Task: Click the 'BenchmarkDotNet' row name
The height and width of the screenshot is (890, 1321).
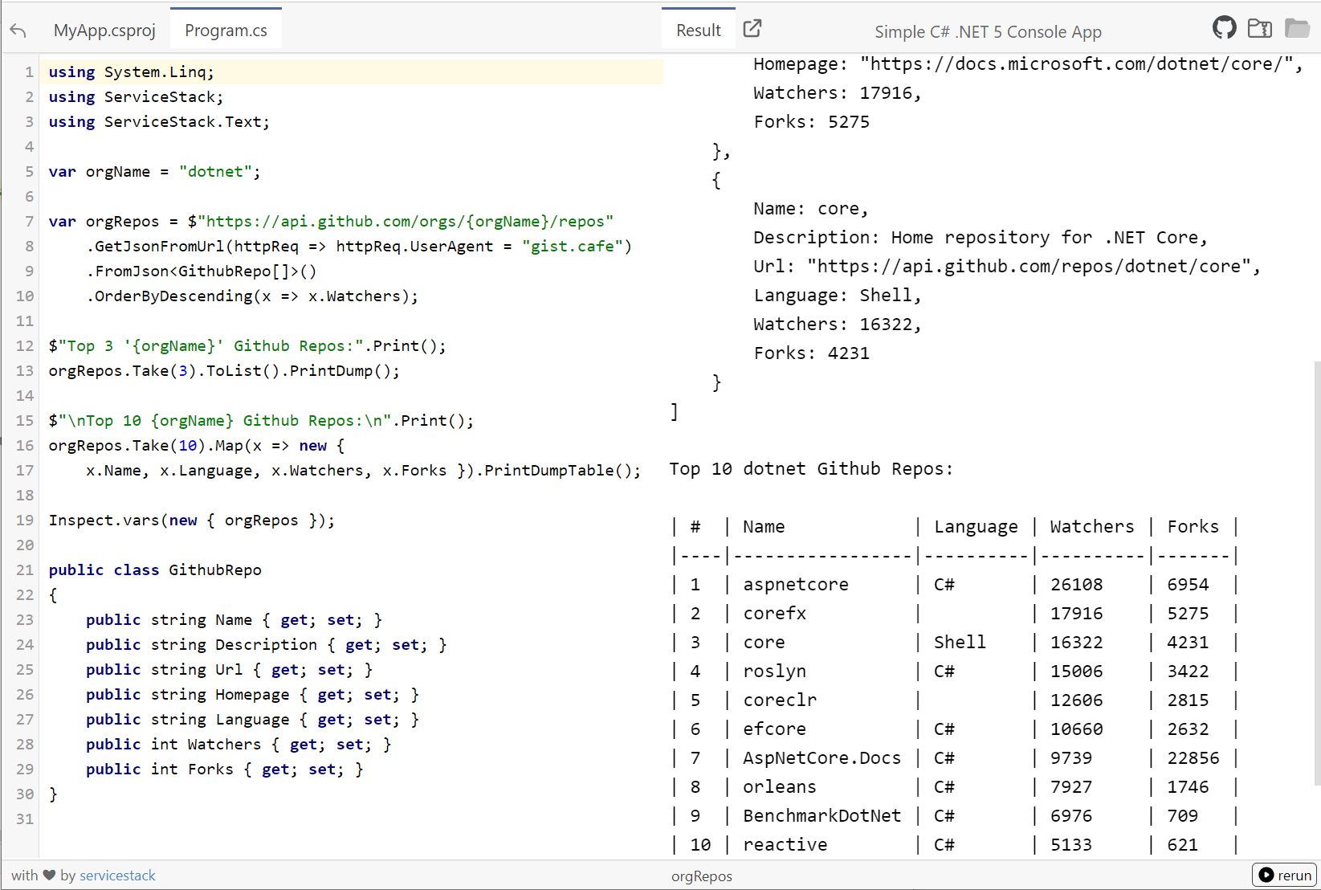Action: pos(822,815)
